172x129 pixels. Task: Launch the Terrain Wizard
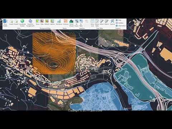point(71,23)
